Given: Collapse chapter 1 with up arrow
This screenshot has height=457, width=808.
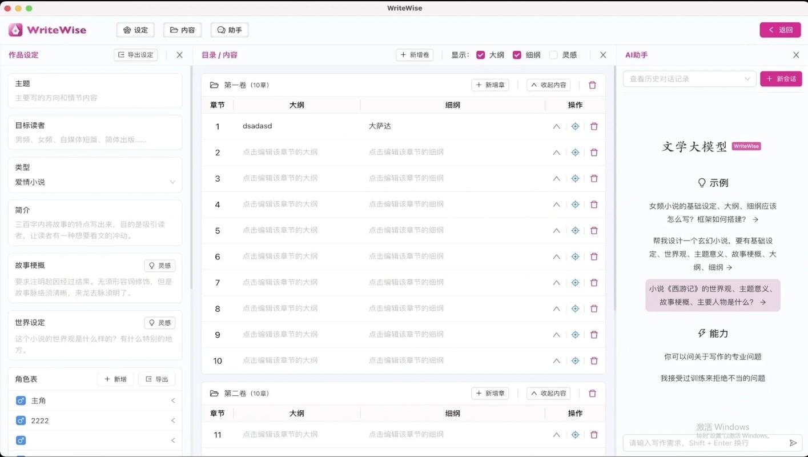Looking at the screenshot, I should point(556,126).
